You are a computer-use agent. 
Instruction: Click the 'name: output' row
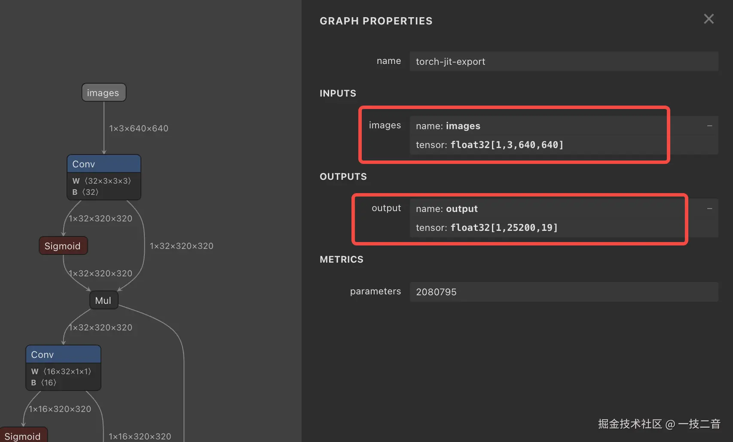(x=446, y=209)
